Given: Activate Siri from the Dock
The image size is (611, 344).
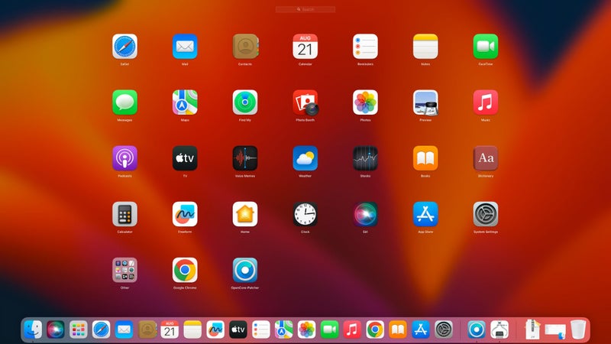Looking at the screenshot, I should click(55, 330).
